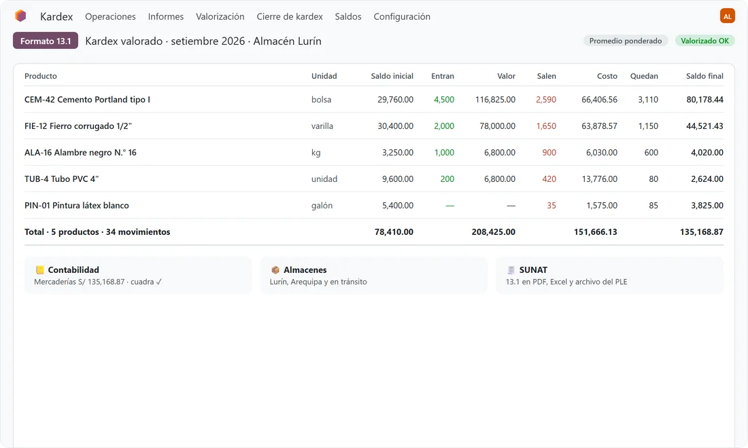The width and height of the screenshot is (748, 448).
Task: Click the Kardex valorado setiembre 2026 heading
Action: tap(203, 41)
